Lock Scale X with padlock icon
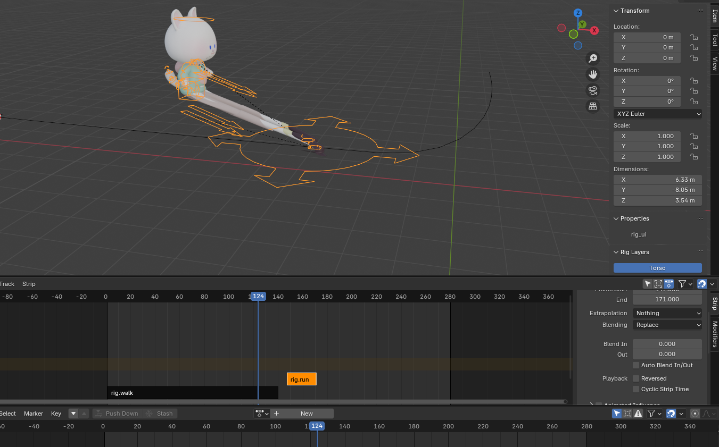The width and height of the screenshot is (719, 447). pos(694,136)
